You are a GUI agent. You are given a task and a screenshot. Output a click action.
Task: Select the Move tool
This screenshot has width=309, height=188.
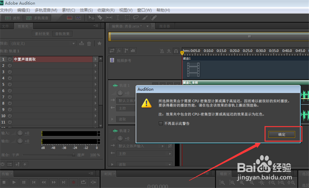point(91,18)
